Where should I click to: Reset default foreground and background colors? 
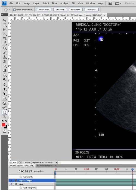pyautogui.click(x=2, y=121)
